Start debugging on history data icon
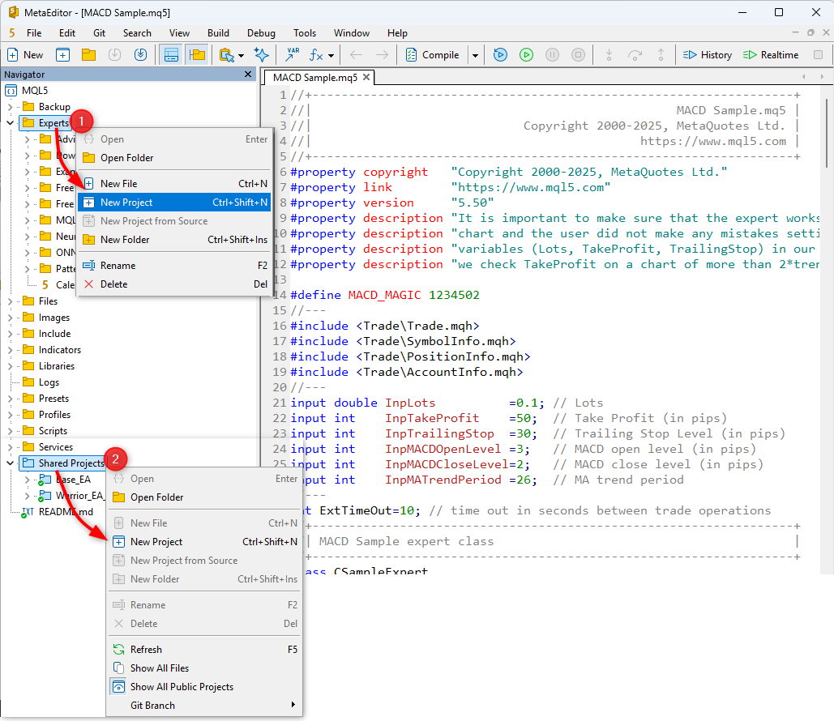The image size is (834, 721). (x=500, y=55)
